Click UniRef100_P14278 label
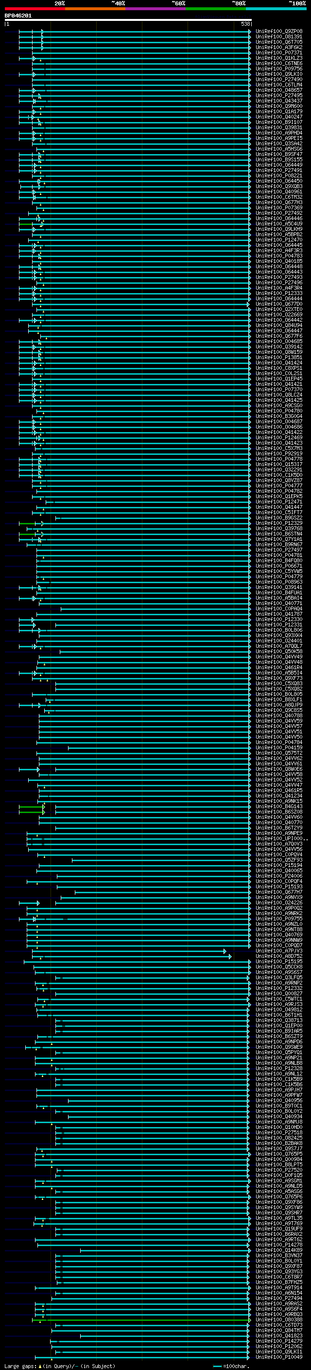311x1370 pixels. click(x=278, y=1245)
